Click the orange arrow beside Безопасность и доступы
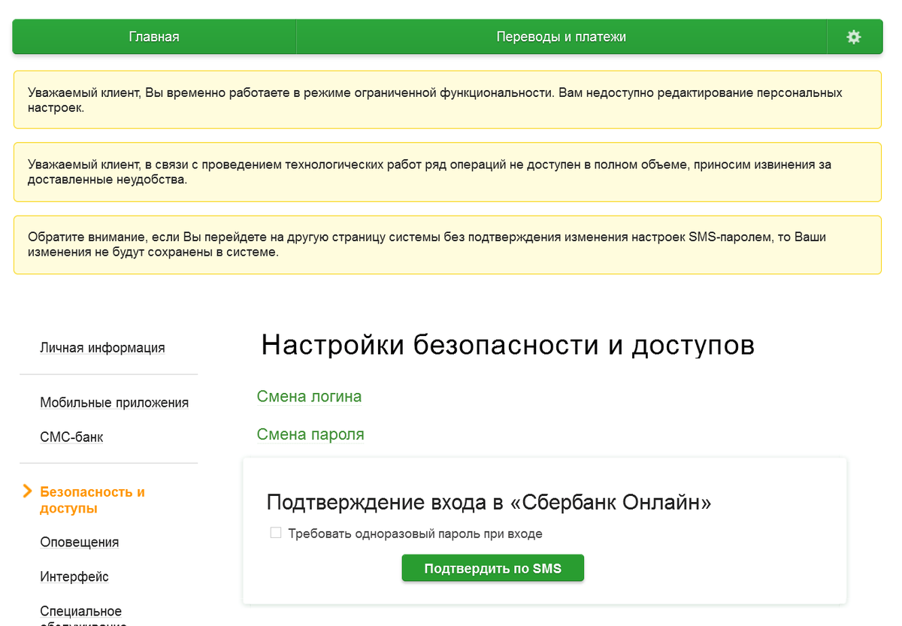Screen dimensions: 902x626 point(28,491)
